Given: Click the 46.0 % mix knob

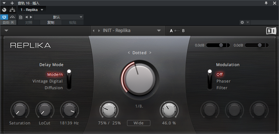Looking at the screenshot, I should pos(169,110).
